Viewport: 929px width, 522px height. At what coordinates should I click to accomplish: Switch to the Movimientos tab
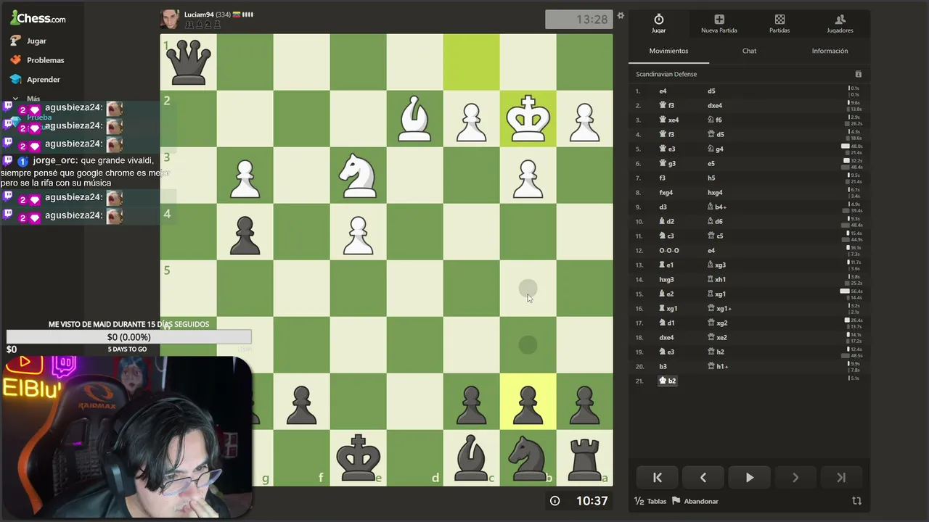(668, 51)
